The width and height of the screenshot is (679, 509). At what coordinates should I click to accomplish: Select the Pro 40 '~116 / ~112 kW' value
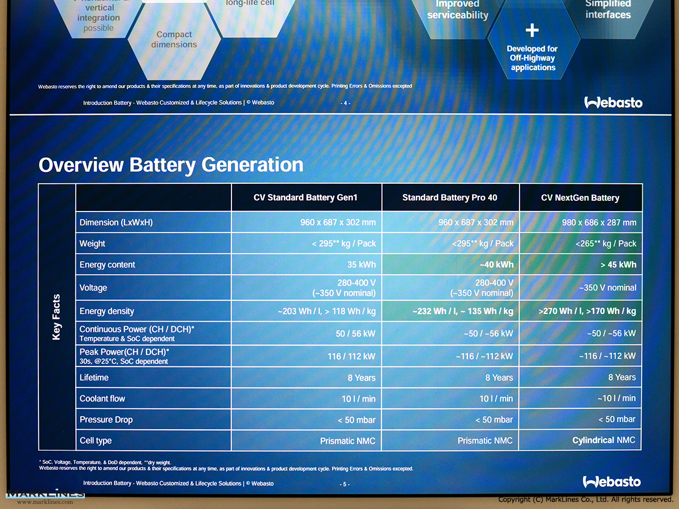[x=484, y=356]
